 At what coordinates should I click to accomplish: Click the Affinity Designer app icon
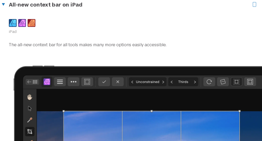[x=13, y=23]
